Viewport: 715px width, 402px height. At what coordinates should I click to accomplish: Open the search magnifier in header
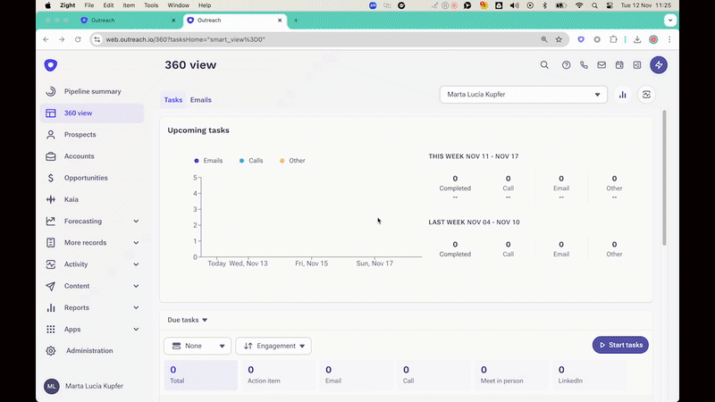click(544, 65)
